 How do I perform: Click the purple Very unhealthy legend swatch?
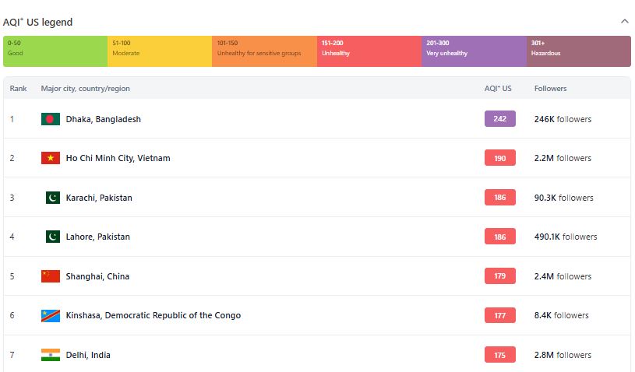pos(474,51)
